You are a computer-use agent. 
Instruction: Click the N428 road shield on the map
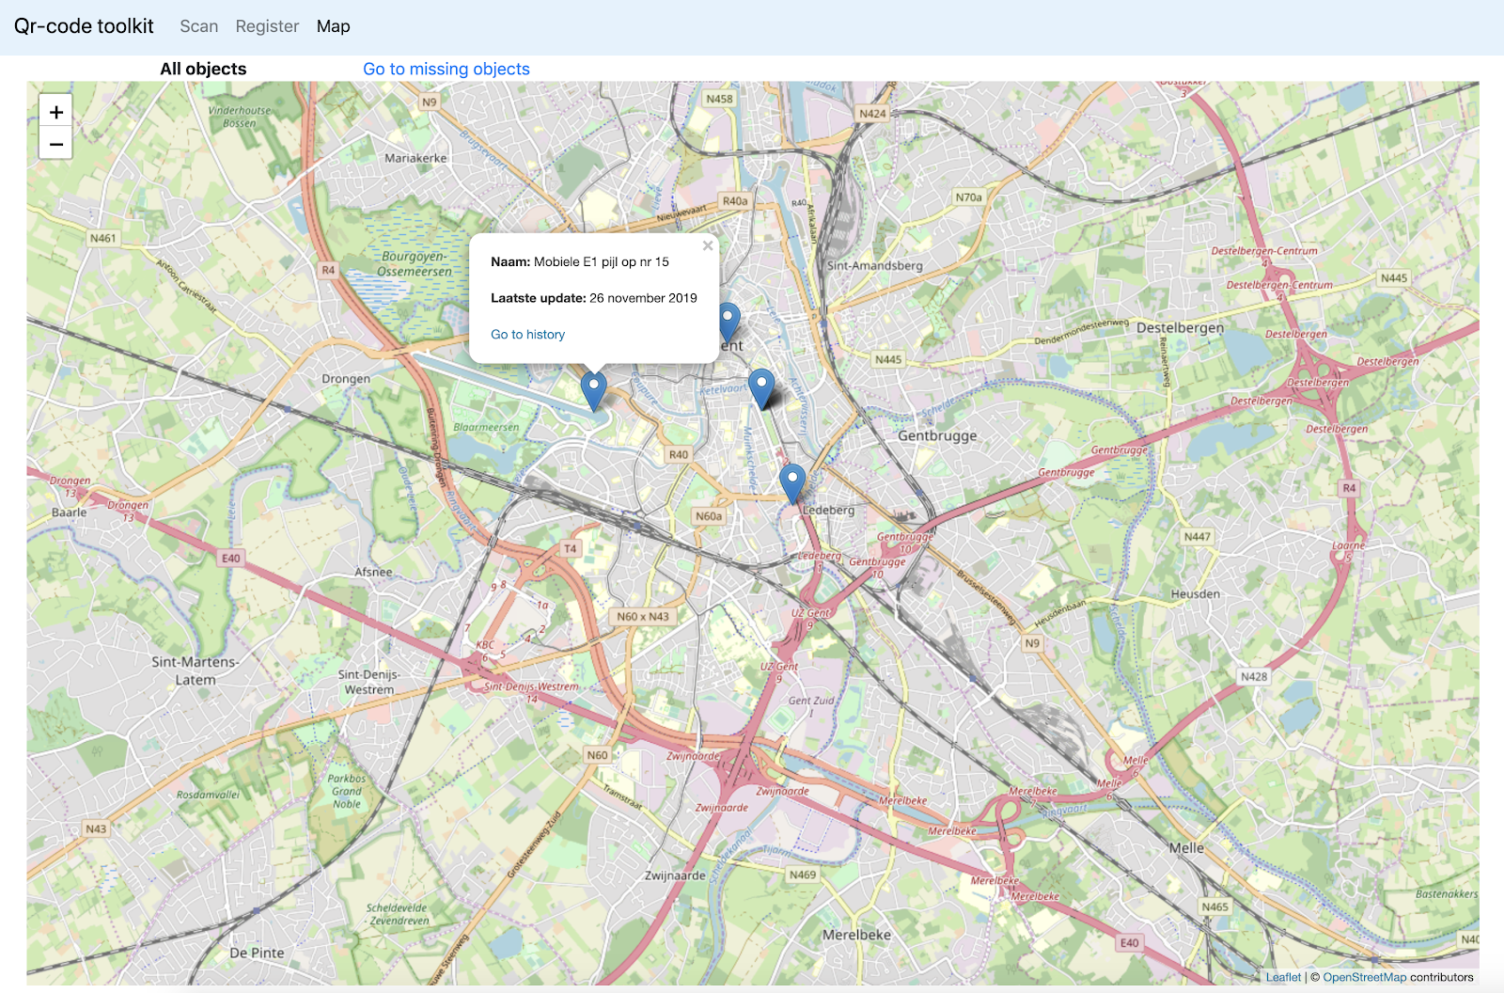(x=1254, y=676)
